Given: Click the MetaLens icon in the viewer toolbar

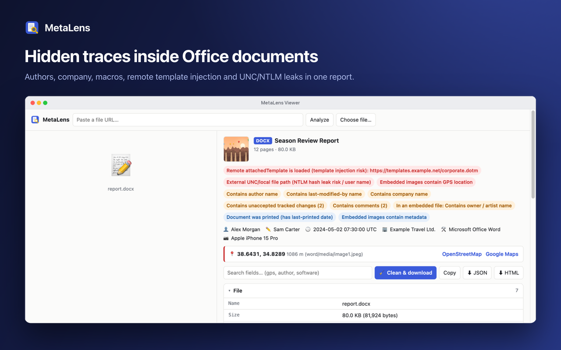Looking at the screenshot, I should click(x=35, y=119).
